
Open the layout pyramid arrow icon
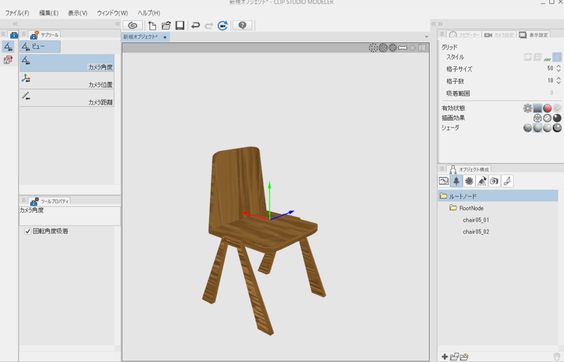pos(481,181)
